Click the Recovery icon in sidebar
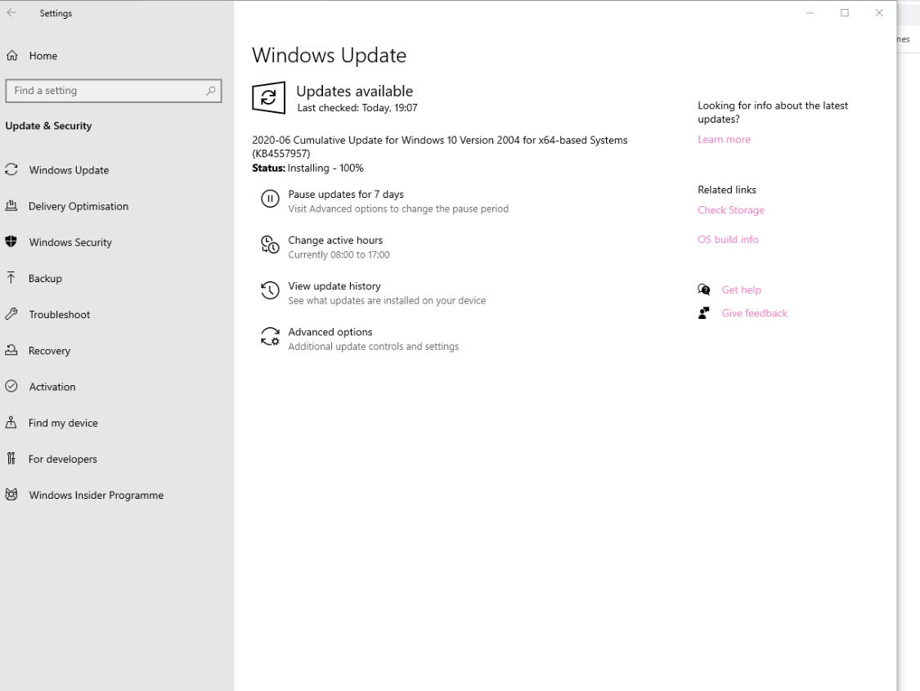Screen dimensions: 920x691 pyautogui.click(x=11, y=350)
